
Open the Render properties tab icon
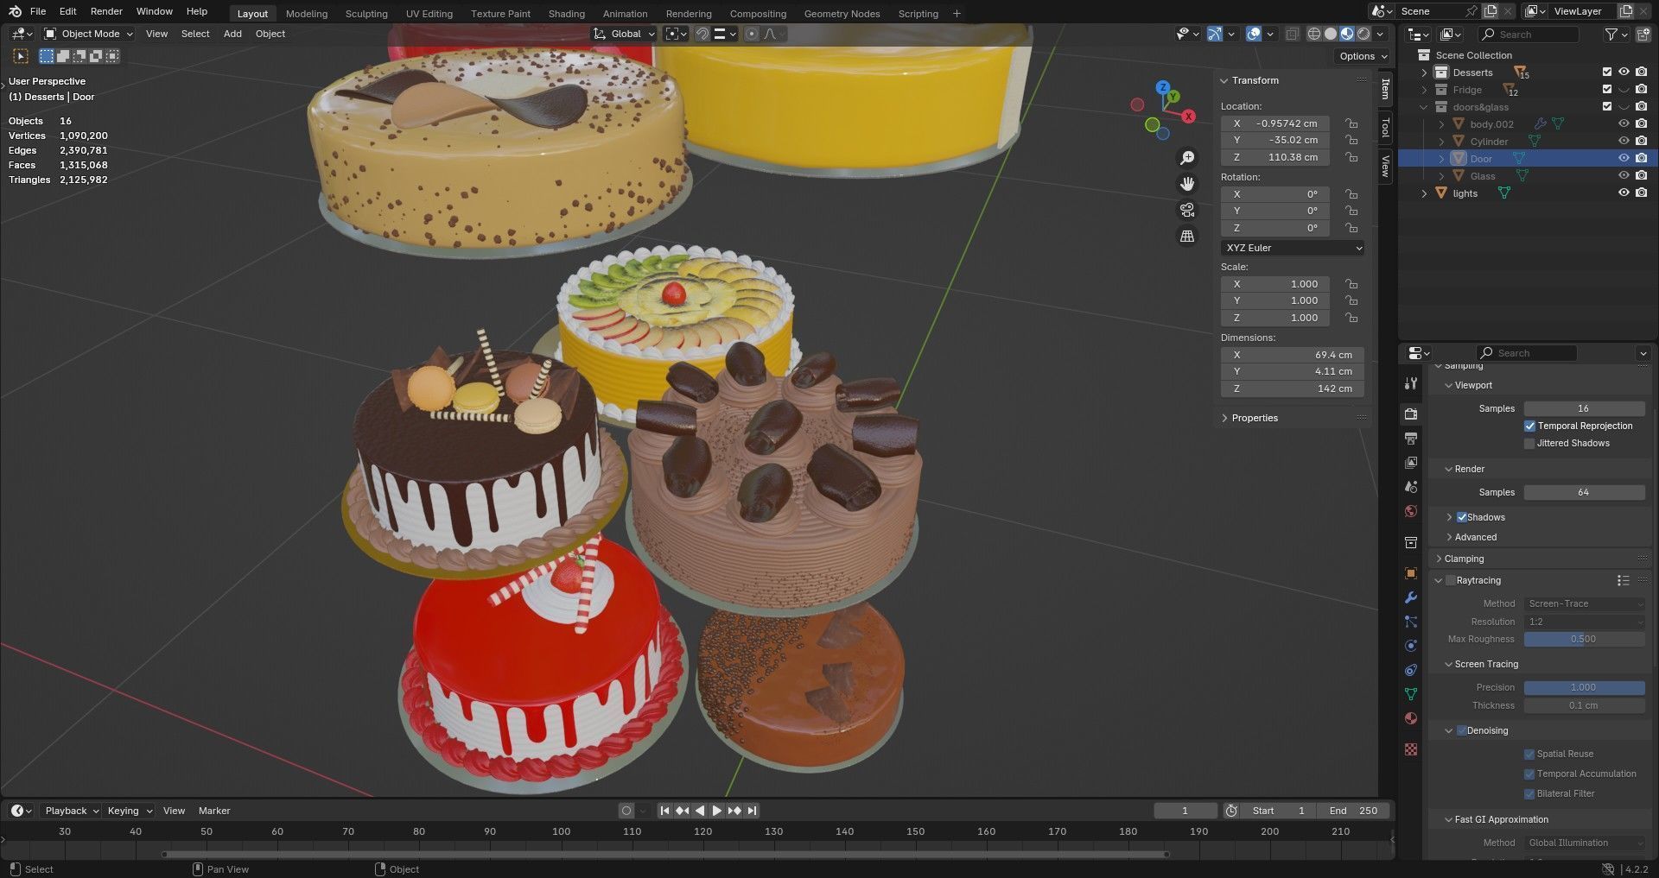pyautogui.click(x=1411, y=414)
